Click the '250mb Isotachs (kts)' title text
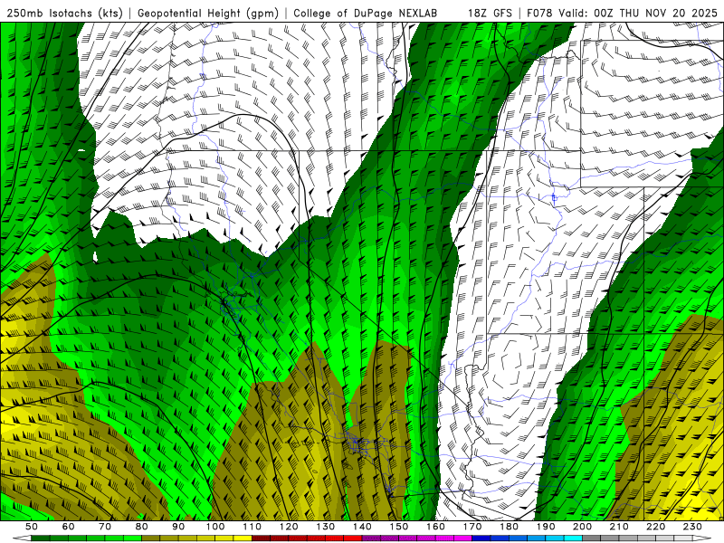 coord(64,14)
